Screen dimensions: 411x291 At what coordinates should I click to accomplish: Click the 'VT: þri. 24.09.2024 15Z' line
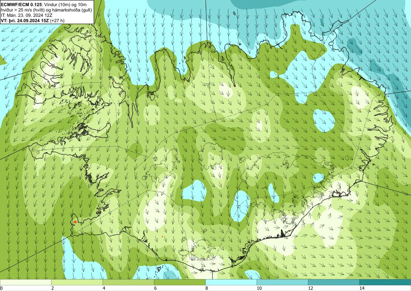25,20
